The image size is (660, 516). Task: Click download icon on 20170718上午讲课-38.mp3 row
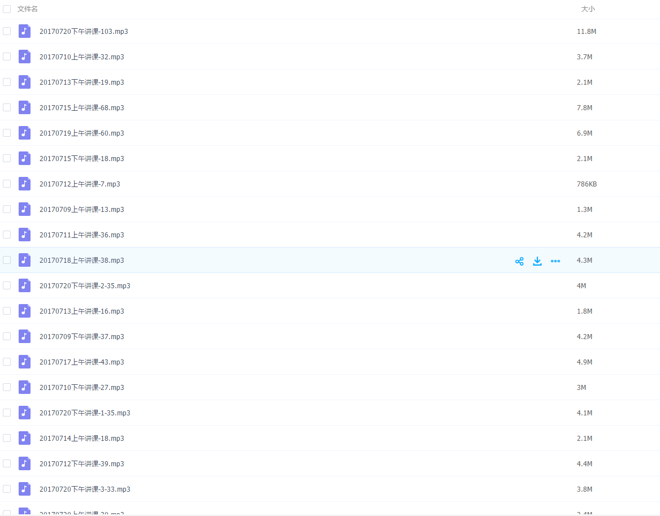(537, 261)
